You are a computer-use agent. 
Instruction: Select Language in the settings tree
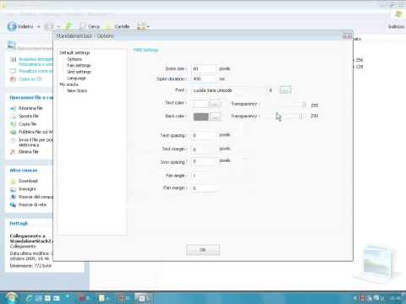tap(76, 78)
